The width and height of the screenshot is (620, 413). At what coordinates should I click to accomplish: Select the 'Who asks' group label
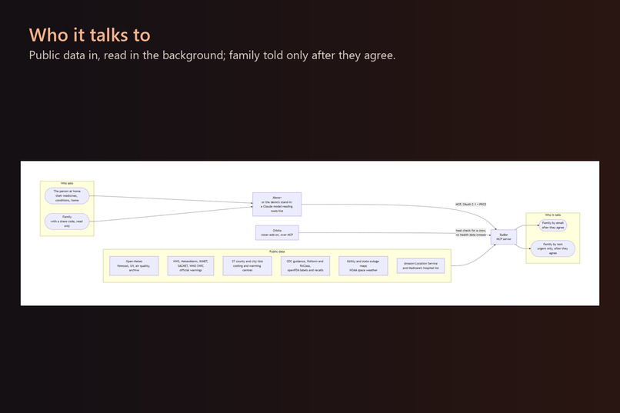point(67,183)
